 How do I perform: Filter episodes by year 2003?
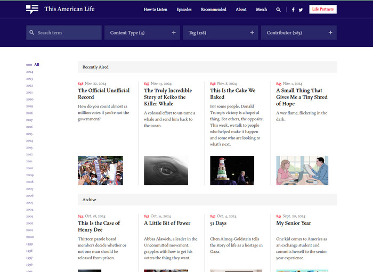point(29,217)
